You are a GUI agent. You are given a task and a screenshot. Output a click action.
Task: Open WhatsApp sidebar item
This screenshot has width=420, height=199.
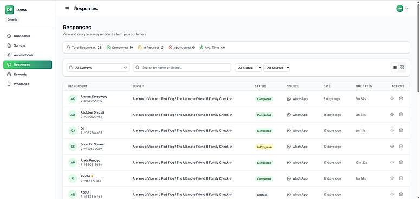[x=28, y=84]
